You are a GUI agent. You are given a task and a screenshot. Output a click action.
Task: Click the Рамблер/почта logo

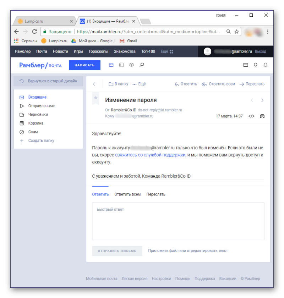pyautogui.click(x=40, y=65)
